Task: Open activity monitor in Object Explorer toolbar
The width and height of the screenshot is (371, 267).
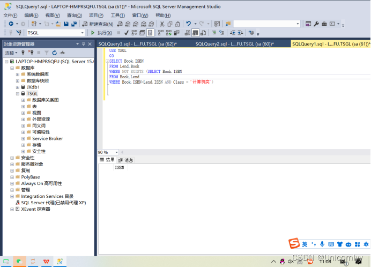Action: pos(63,53)
